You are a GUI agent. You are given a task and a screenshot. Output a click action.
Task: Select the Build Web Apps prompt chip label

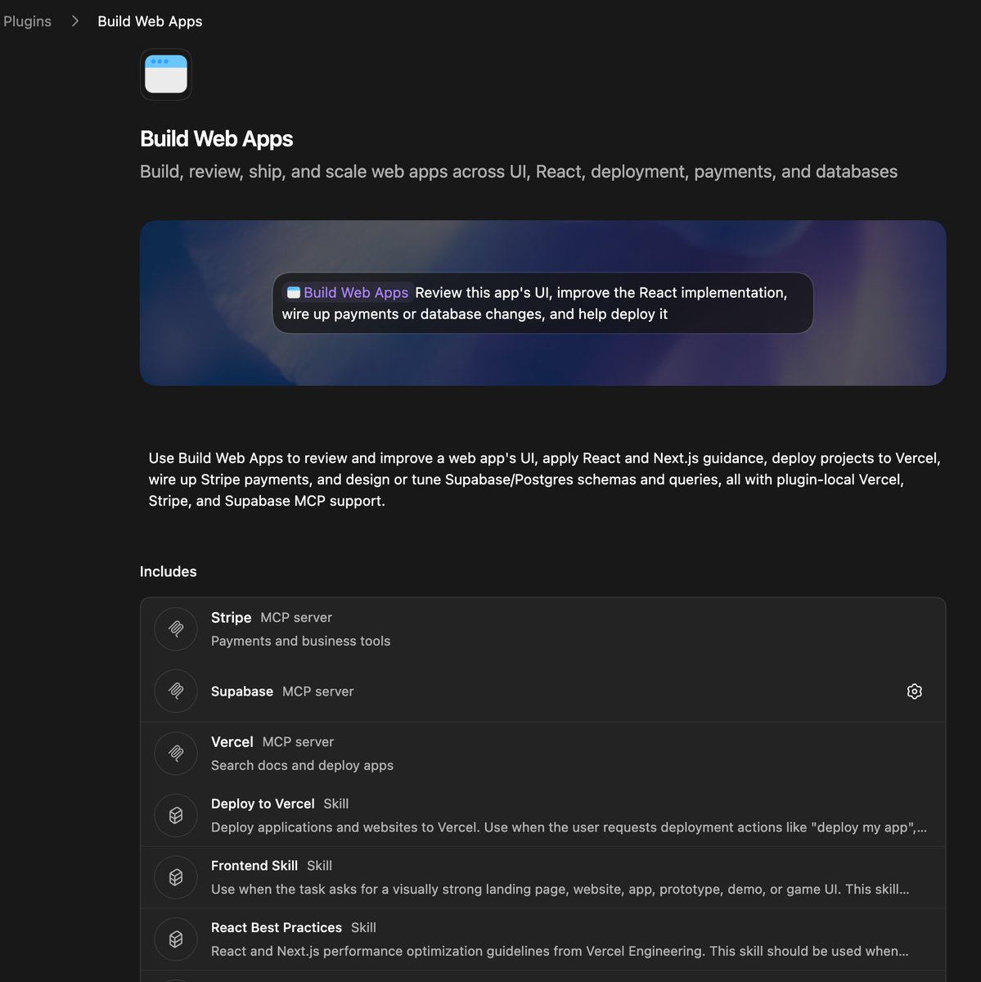click(x=356, y=293)
